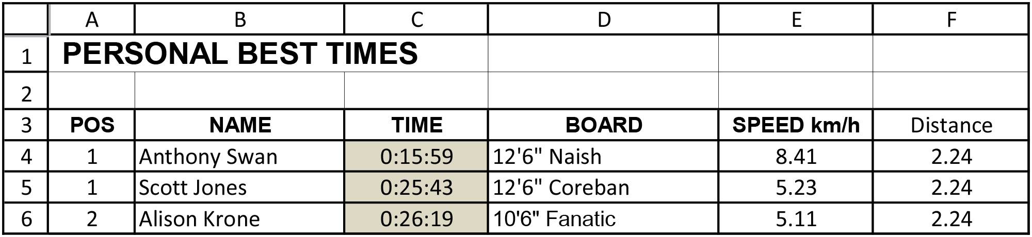Select row 4 header
Viewport: 1032px width, 237px height.
point(26,156)
